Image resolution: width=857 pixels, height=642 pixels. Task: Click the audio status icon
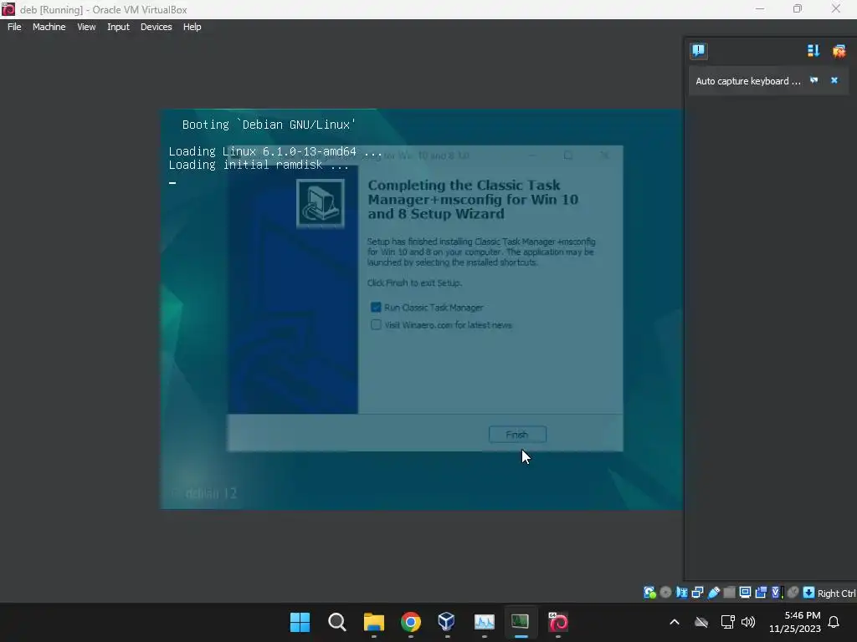(681, 593)
